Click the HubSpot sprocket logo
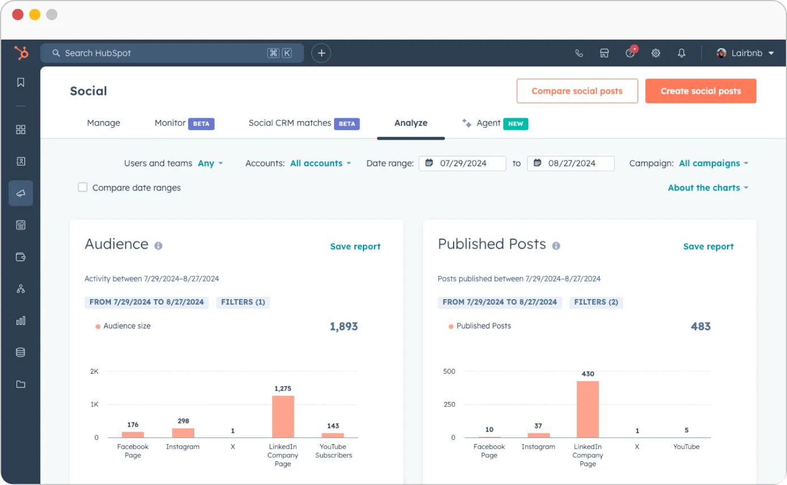 pyautogui.click(x=22, y=53)
